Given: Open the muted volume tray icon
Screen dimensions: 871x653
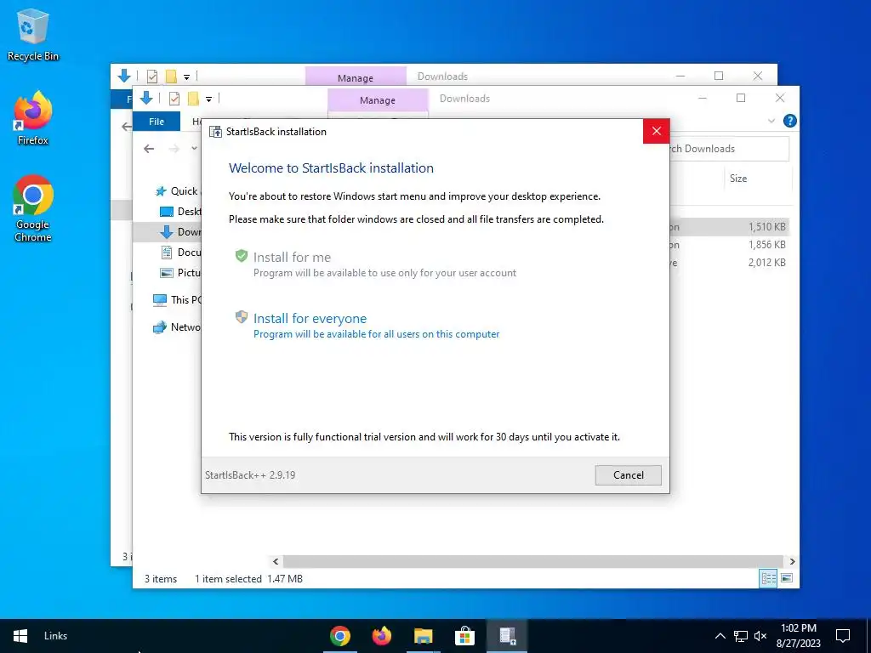Looking at the screenshot, I should tap(760, 636).
